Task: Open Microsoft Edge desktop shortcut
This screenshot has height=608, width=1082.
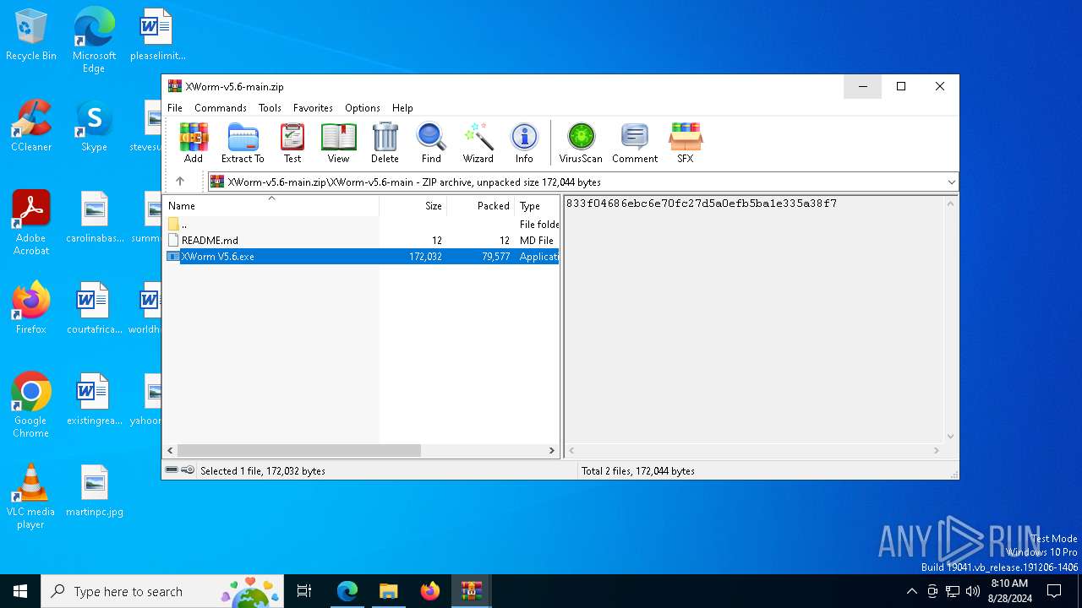Action: coord(94,40)
